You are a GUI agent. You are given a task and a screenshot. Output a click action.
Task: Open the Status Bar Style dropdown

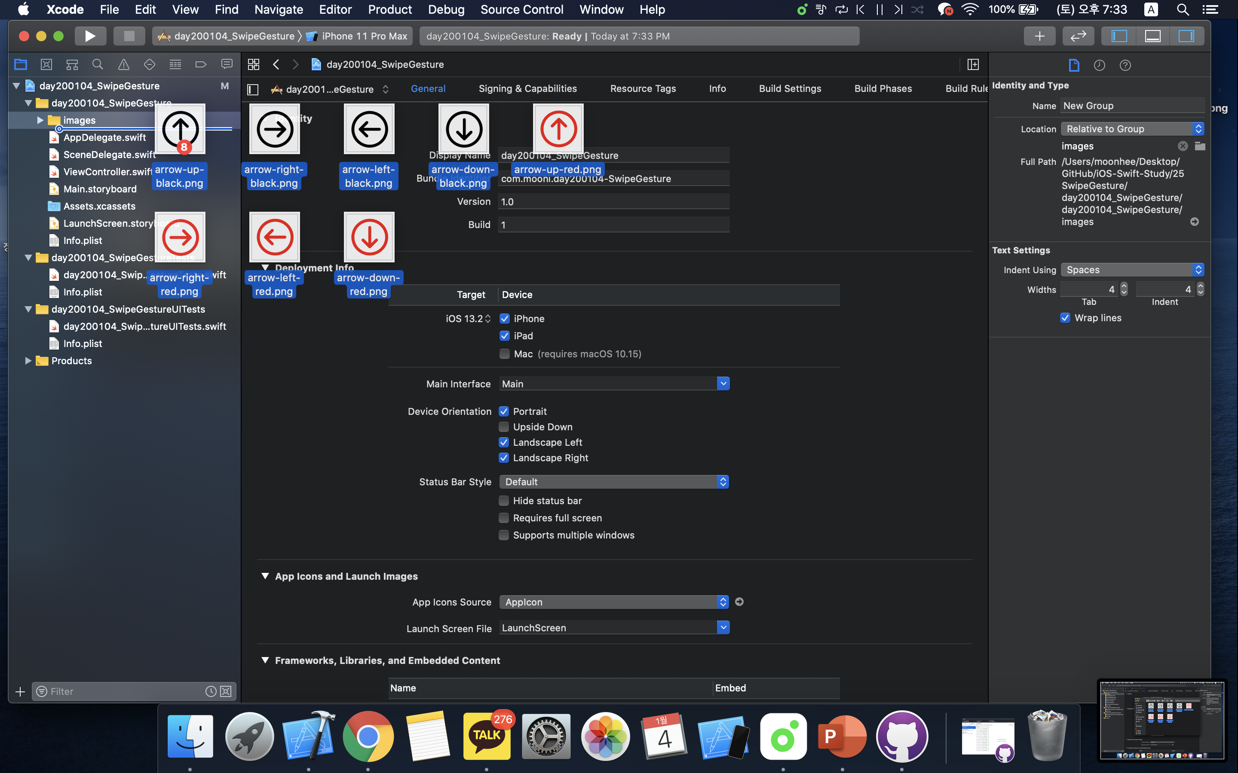pos(613,481)
